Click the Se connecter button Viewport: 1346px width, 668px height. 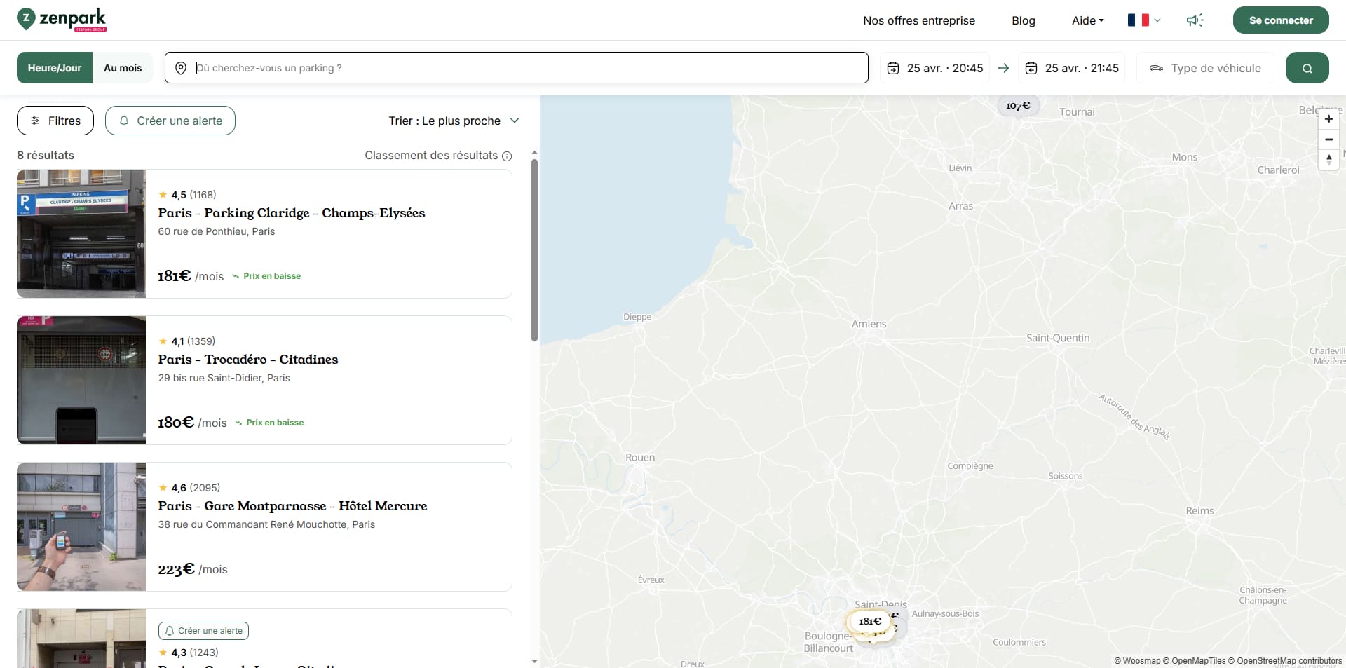click(1281, 20)
